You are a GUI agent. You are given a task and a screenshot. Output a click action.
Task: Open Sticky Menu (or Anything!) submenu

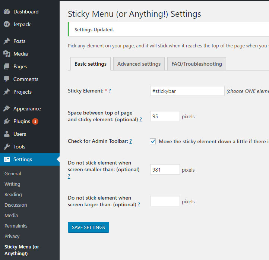click(22, 250)
